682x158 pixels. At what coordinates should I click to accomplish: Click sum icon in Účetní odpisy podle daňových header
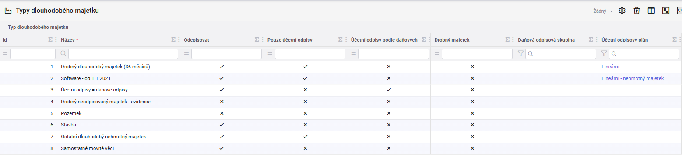coord(423,39)
